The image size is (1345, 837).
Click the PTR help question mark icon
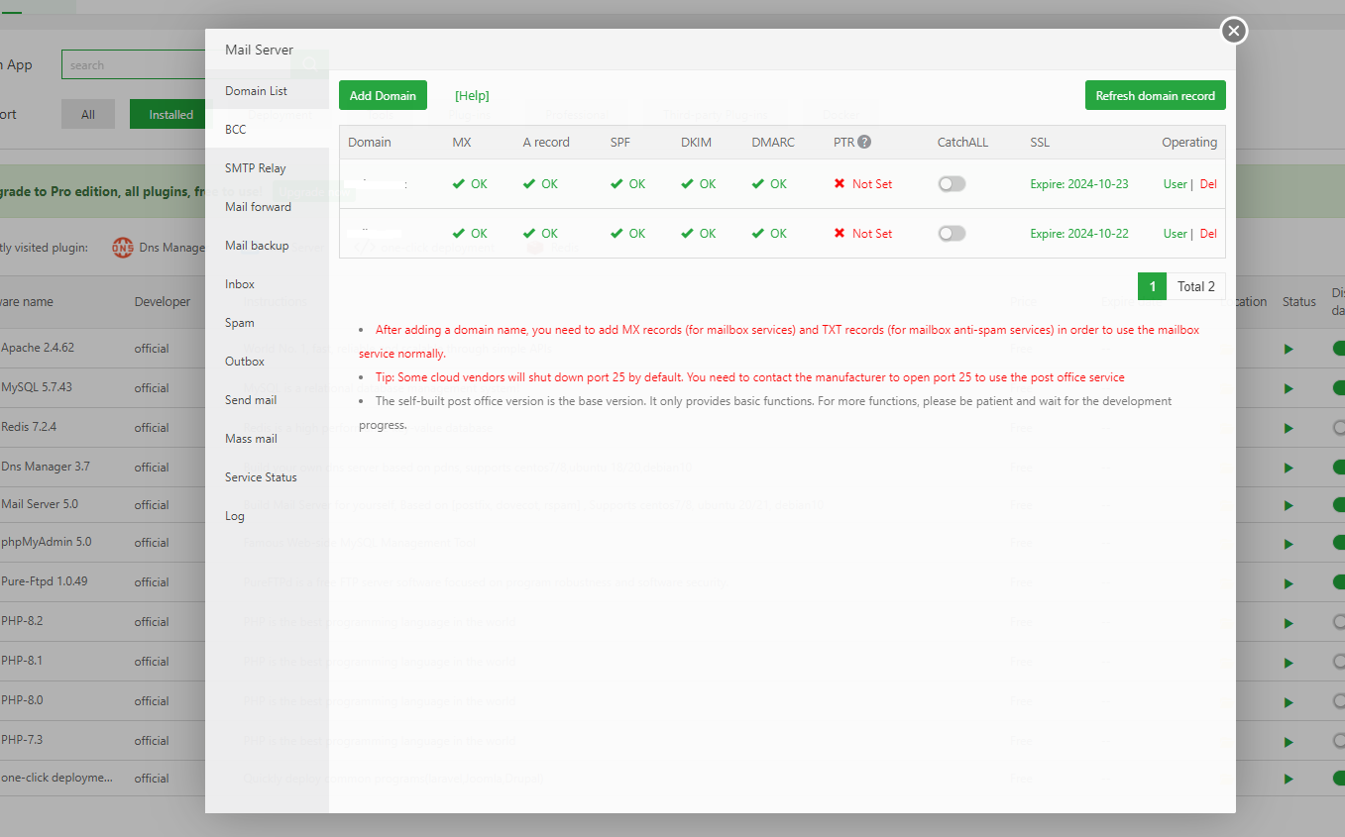(864, 142)
